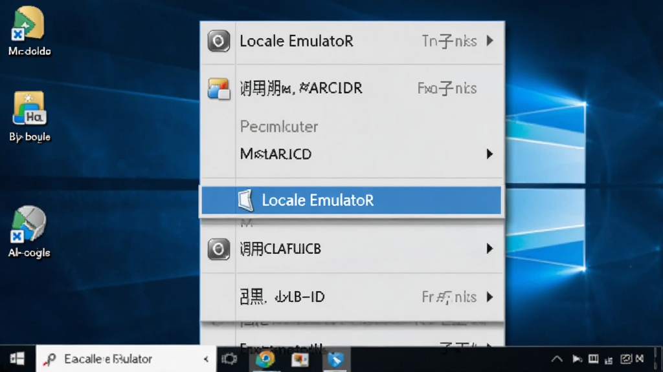
Task: Click the round icon beside the CLAFUICB entry
Action: click(218, 249)
